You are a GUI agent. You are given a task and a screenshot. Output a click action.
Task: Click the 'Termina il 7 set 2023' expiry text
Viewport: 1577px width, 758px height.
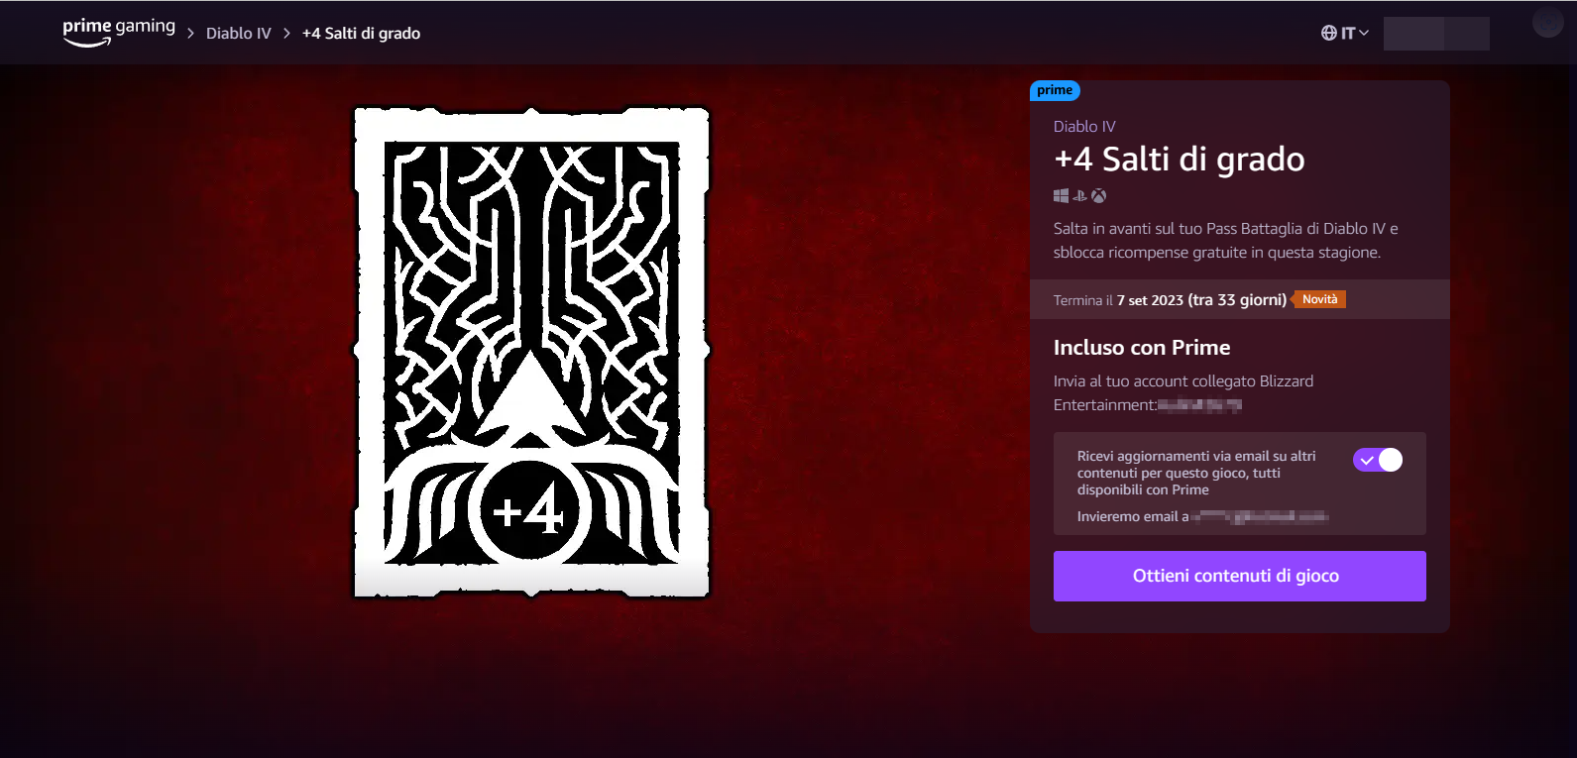click(1170, 300)
